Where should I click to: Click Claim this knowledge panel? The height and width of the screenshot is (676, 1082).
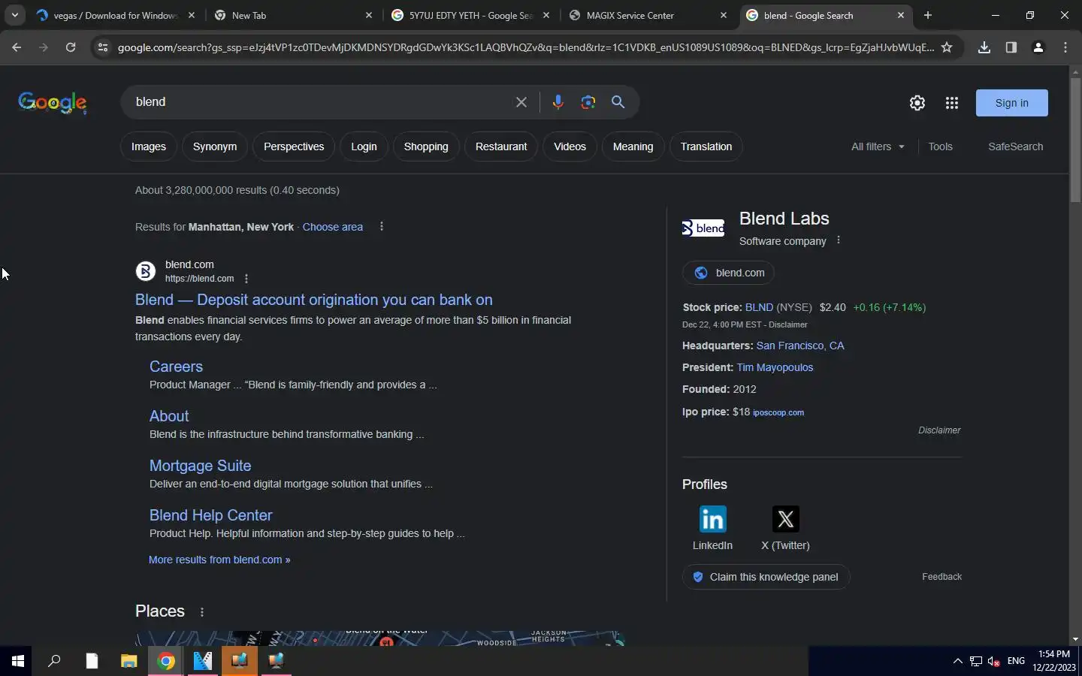click(x=766, y=577)
